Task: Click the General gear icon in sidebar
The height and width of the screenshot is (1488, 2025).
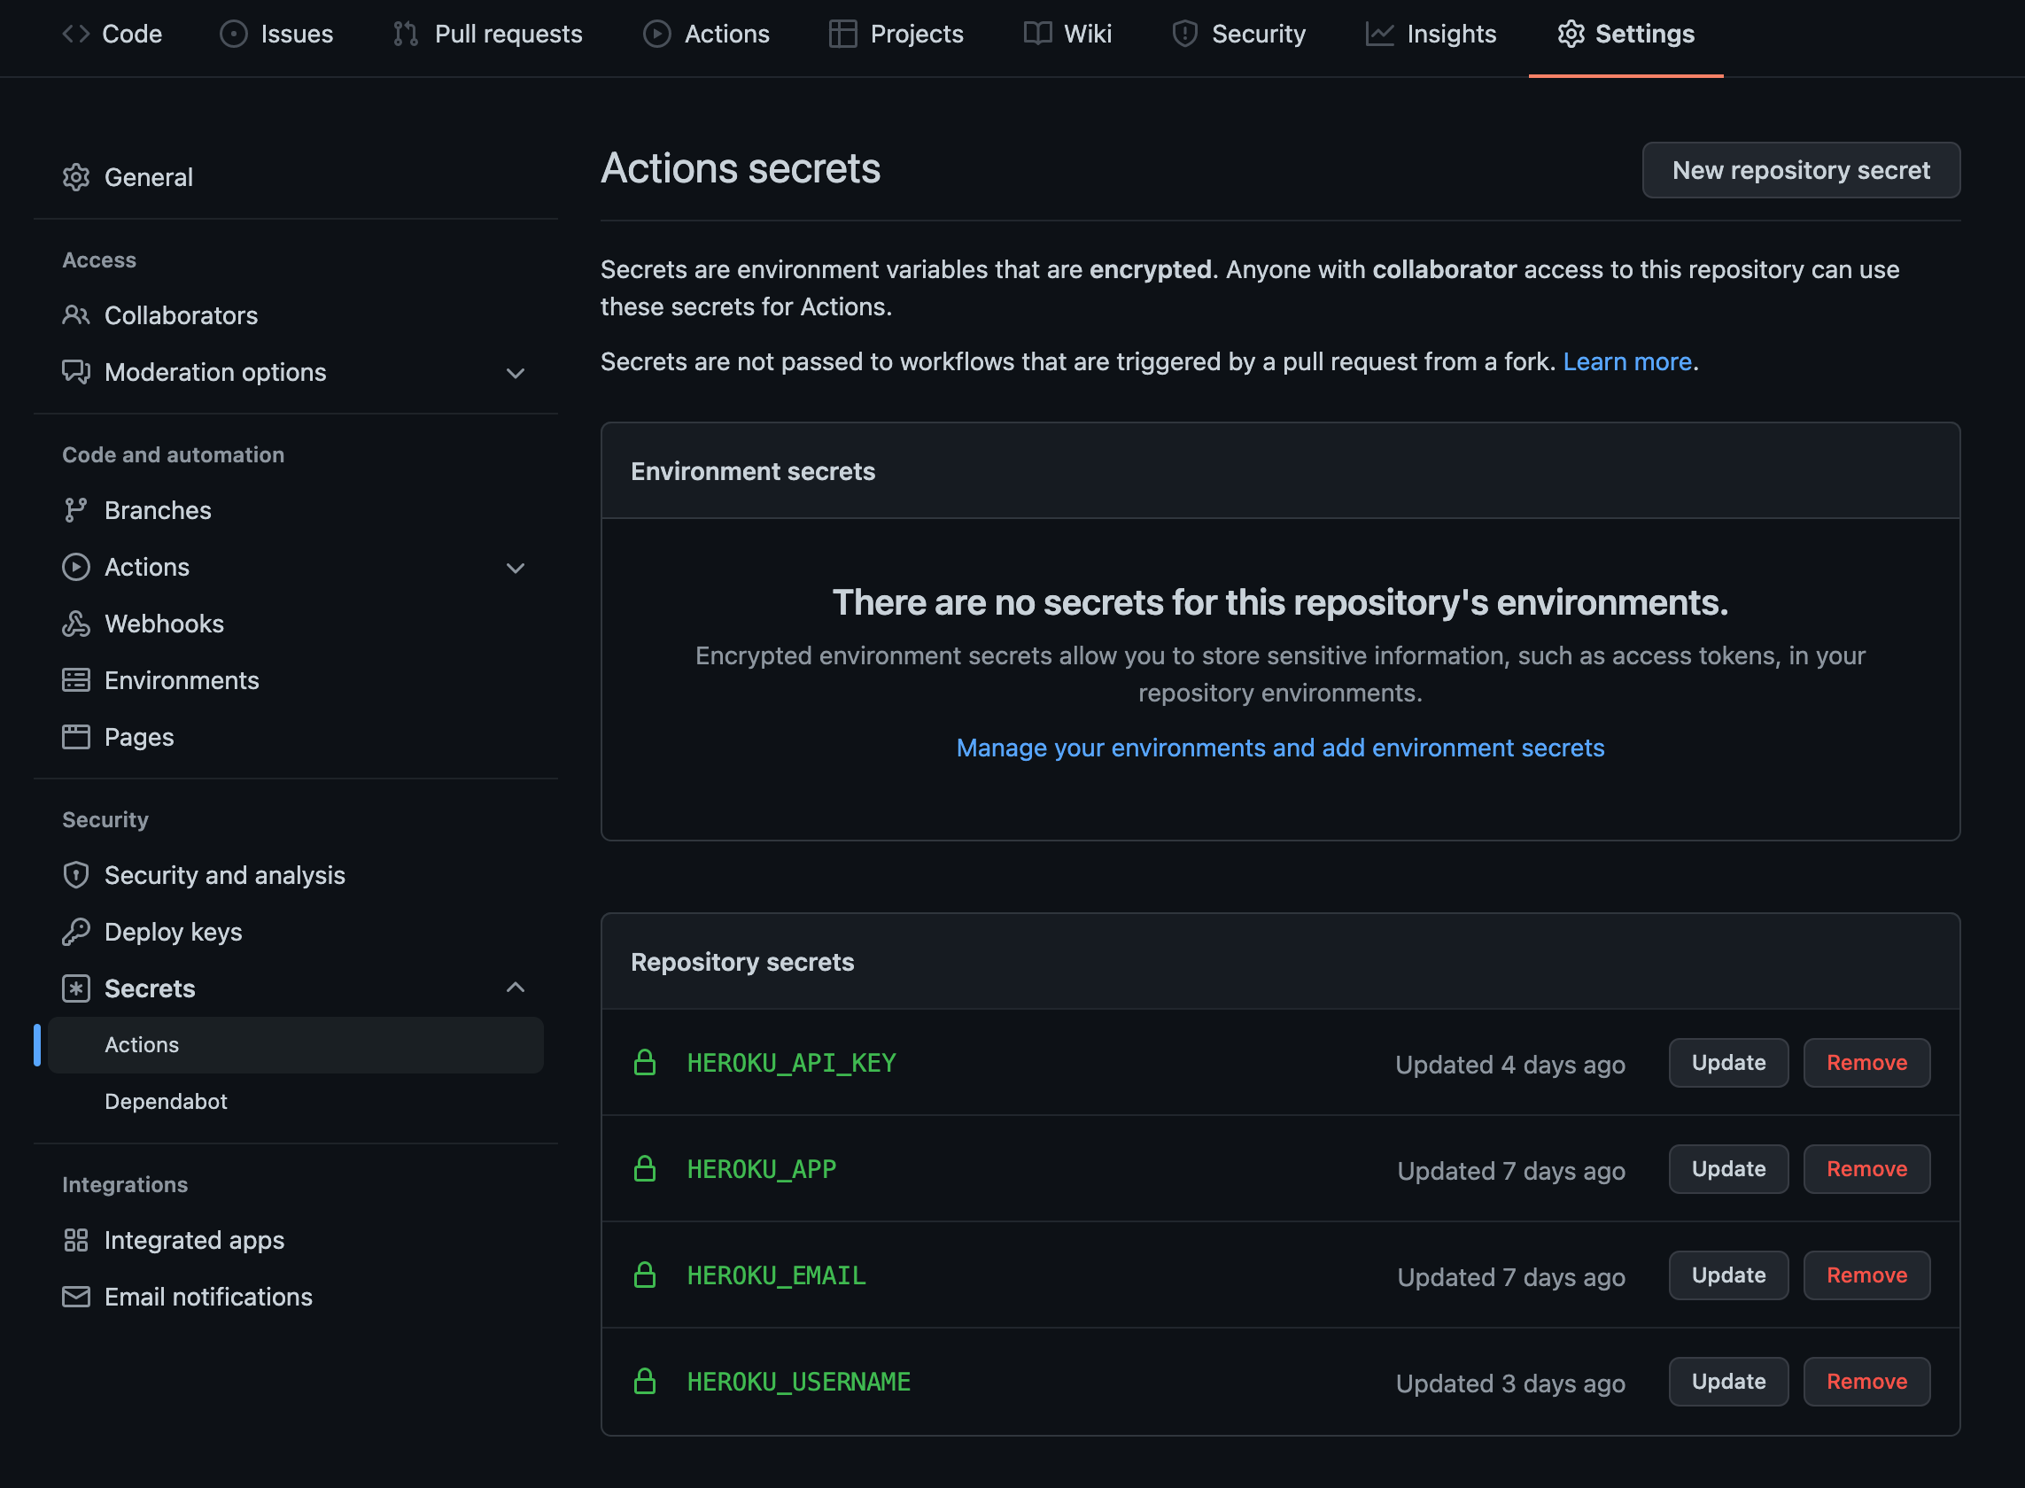Action: click(x=75, y=177)
